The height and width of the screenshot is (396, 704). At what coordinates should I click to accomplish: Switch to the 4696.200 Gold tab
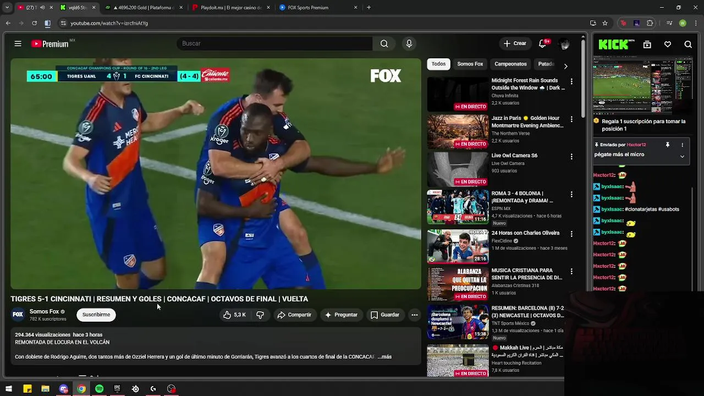pos(144,8)
